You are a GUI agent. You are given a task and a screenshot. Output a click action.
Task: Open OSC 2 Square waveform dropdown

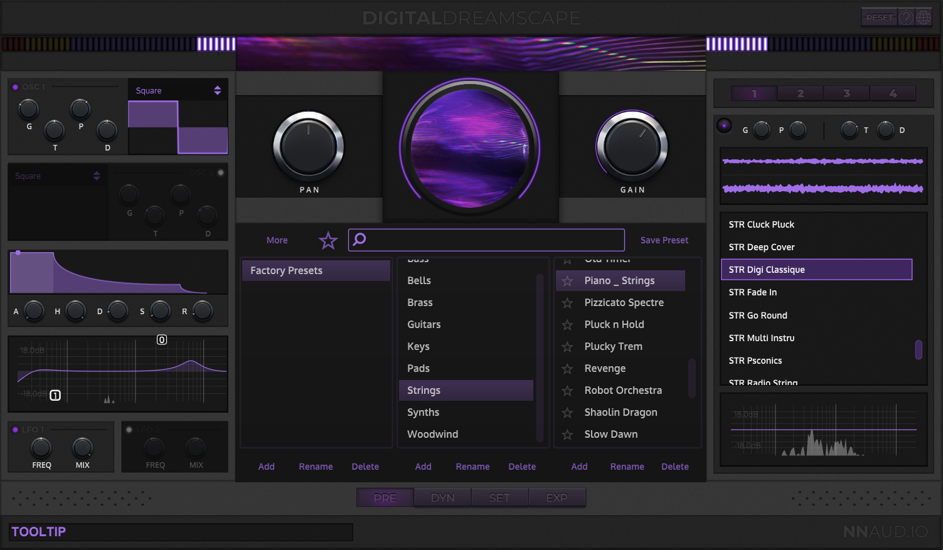[x=57, y=176]
